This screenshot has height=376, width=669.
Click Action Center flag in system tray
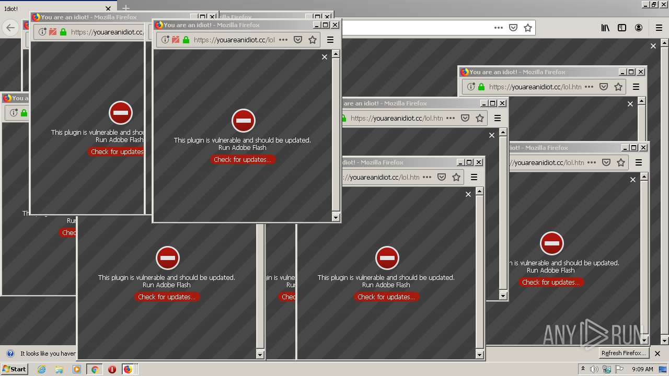[x=619, y=369]
